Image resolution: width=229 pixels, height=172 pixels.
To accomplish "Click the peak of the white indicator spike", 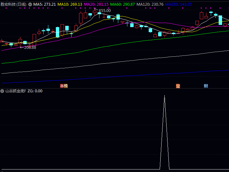I will point(164,96).
